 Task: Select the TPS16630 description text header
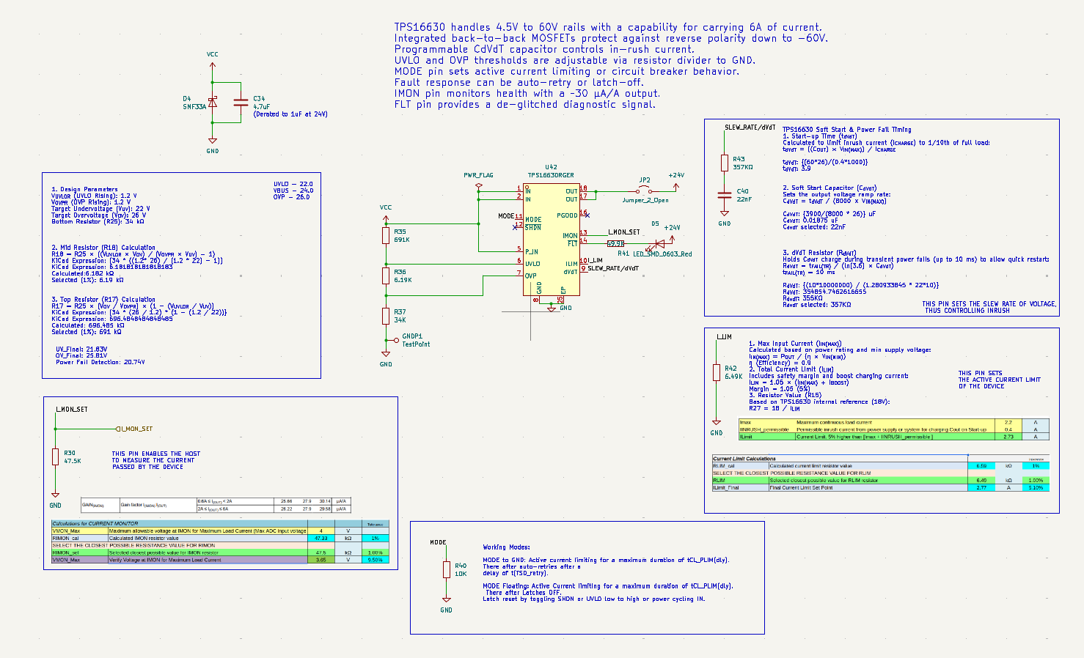coord(608,27)
